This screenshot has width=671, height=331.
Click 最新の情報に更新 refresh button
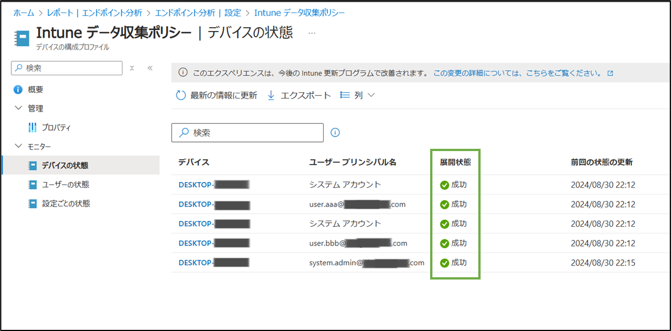[x=216, y=96]
